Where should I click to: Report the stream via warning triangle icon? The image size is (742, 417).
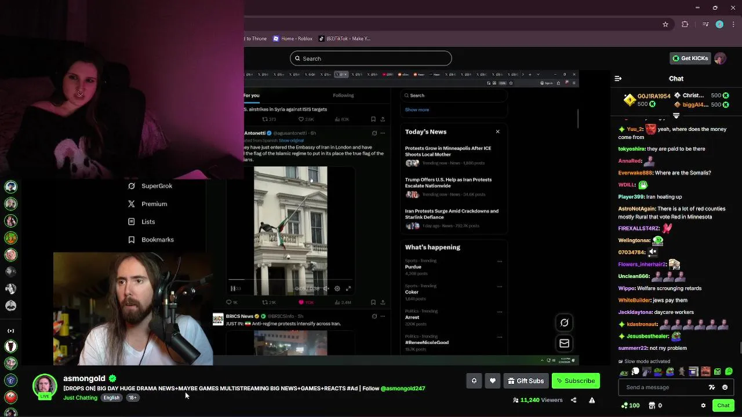point(592,400)
